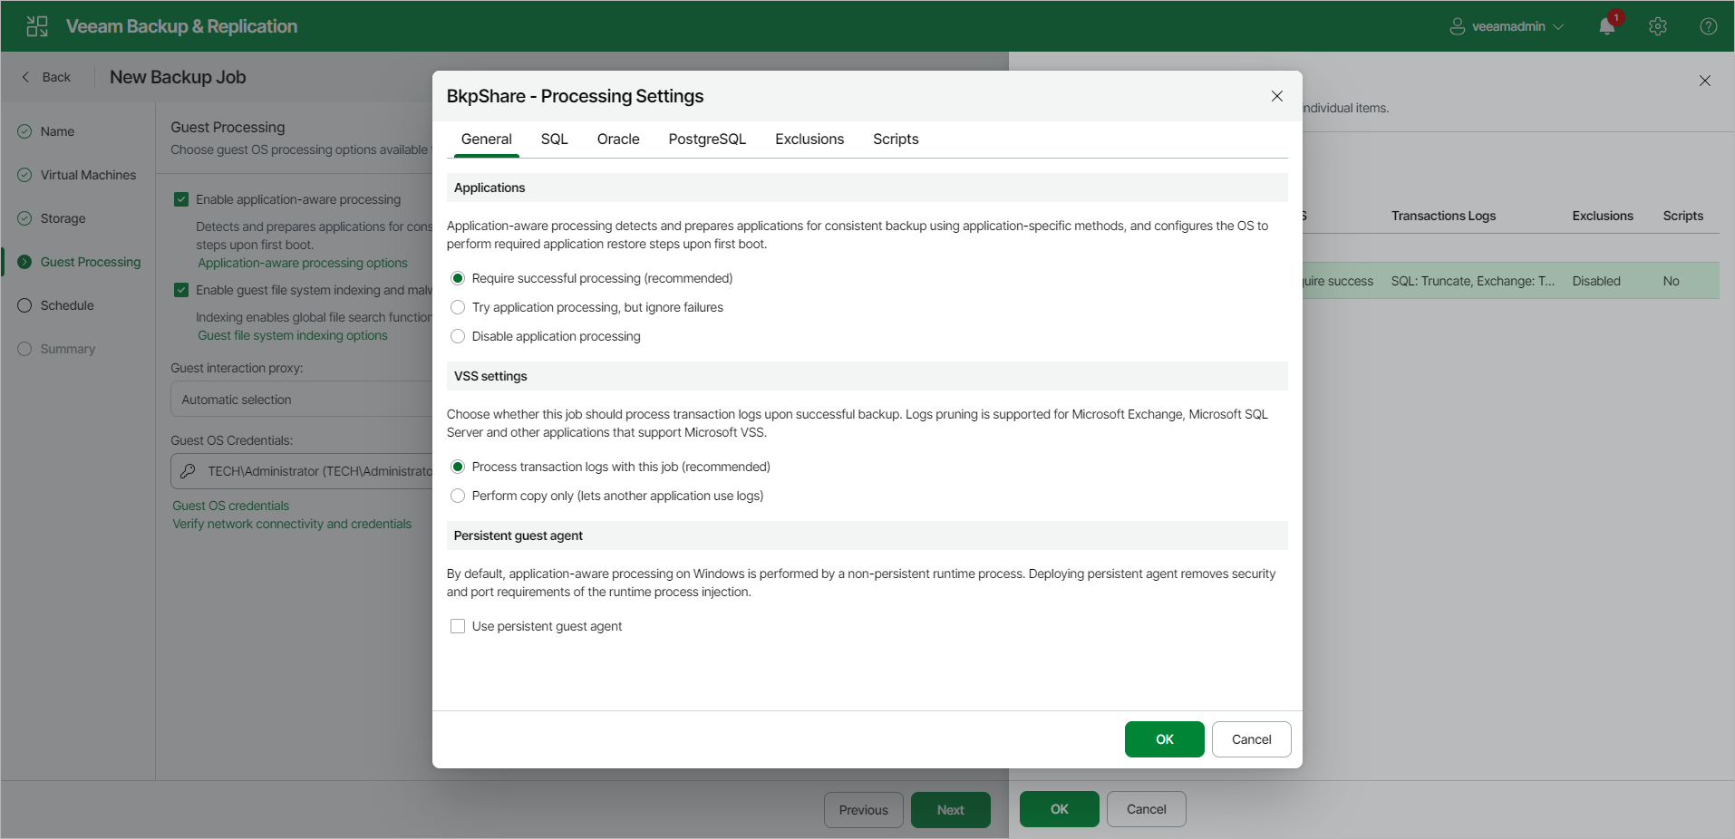Open the Exclusions tab

point(809,139)
